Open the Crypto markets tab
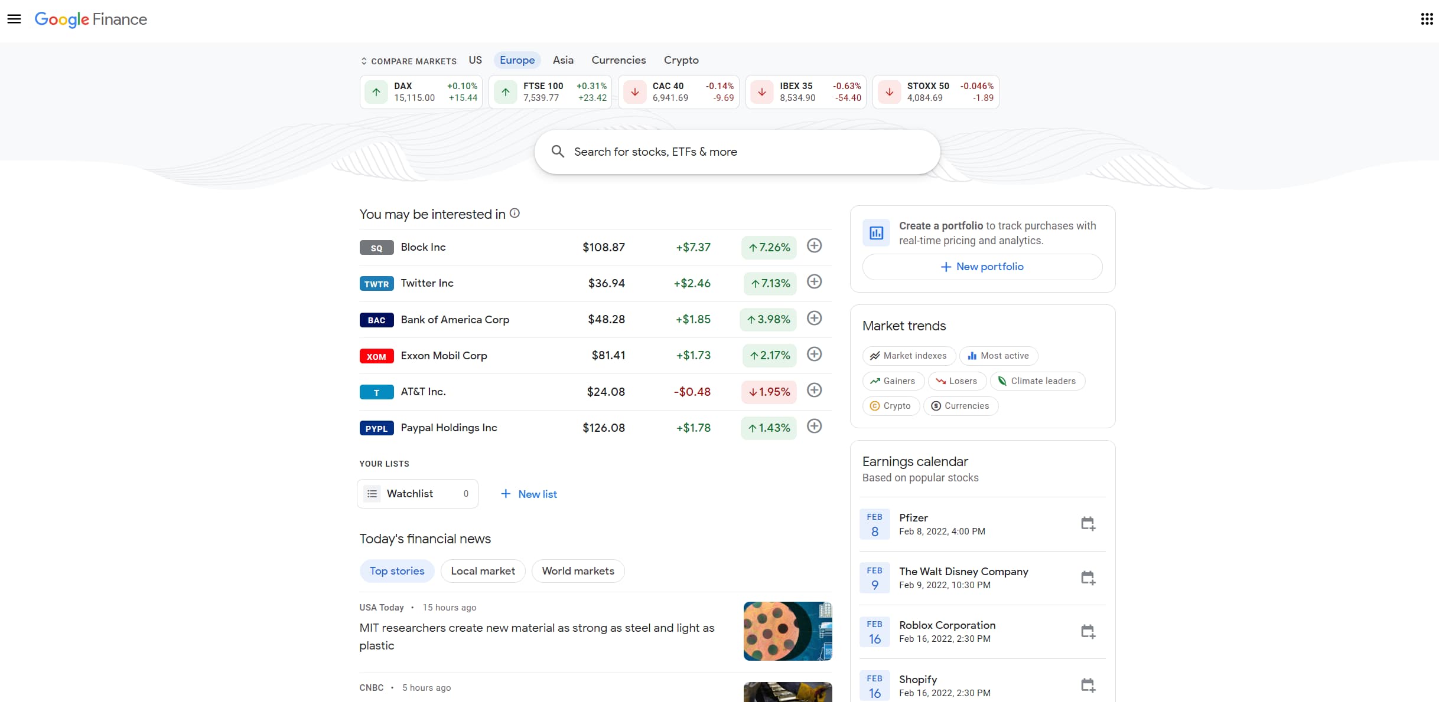The image size is (1439, 702). tap(681, 60)
